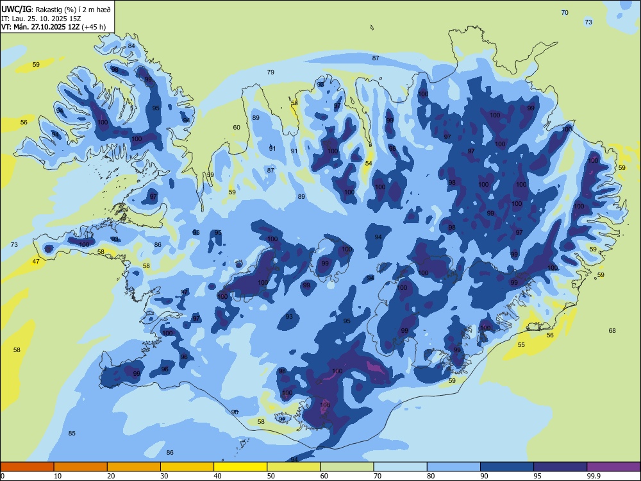Select the map value 79 off the north coast
Image resolution: width=641 pixels, height=481 pixels.
(x=271, y=72)
